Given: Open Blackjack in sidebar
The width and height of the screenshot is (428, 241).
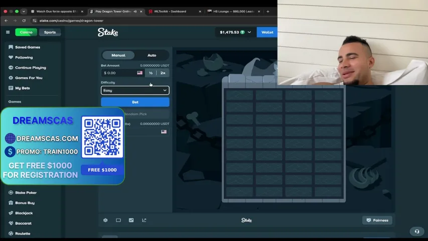Looking at the screenshot, I should (24, 213).
